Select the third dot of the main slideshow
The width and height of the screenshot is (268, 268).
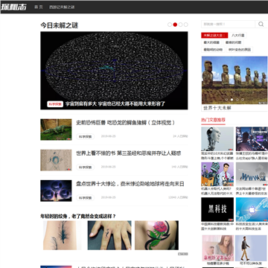point(181,25)
